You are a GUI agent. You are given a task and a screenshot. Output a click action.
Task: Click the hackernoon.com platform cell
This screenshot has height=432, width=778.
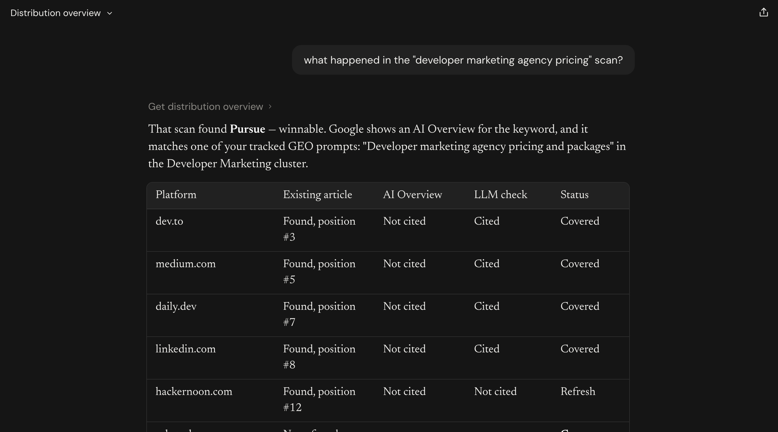tap(194, 392)
